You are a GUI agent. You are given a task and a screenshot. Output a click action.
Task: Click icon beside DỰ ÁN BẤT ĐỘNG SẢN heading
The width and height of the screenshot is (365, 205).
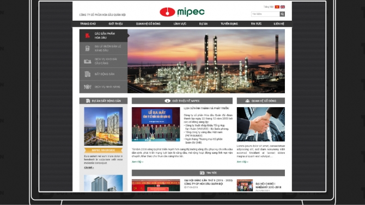[88, 101]
